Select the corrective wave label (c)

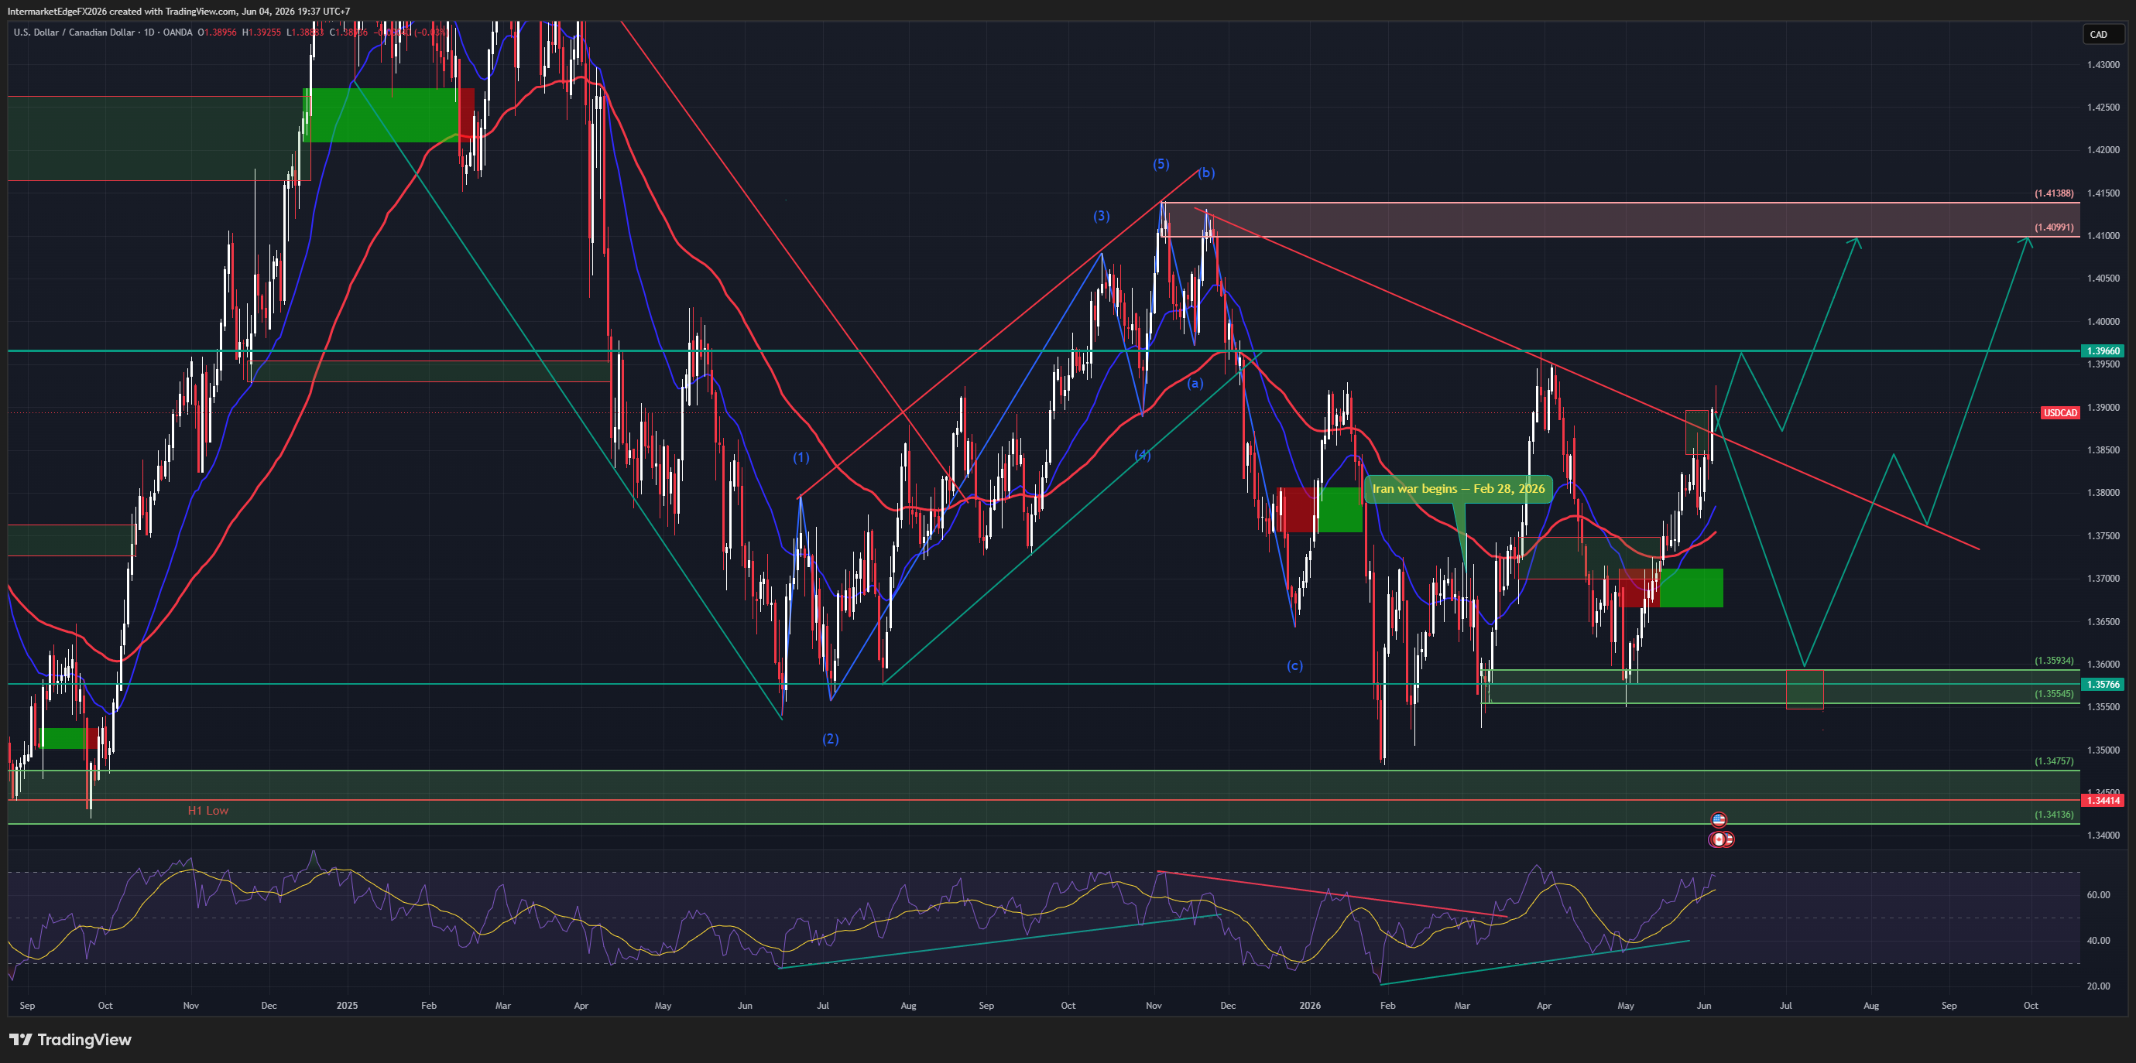coord(1294,665)
